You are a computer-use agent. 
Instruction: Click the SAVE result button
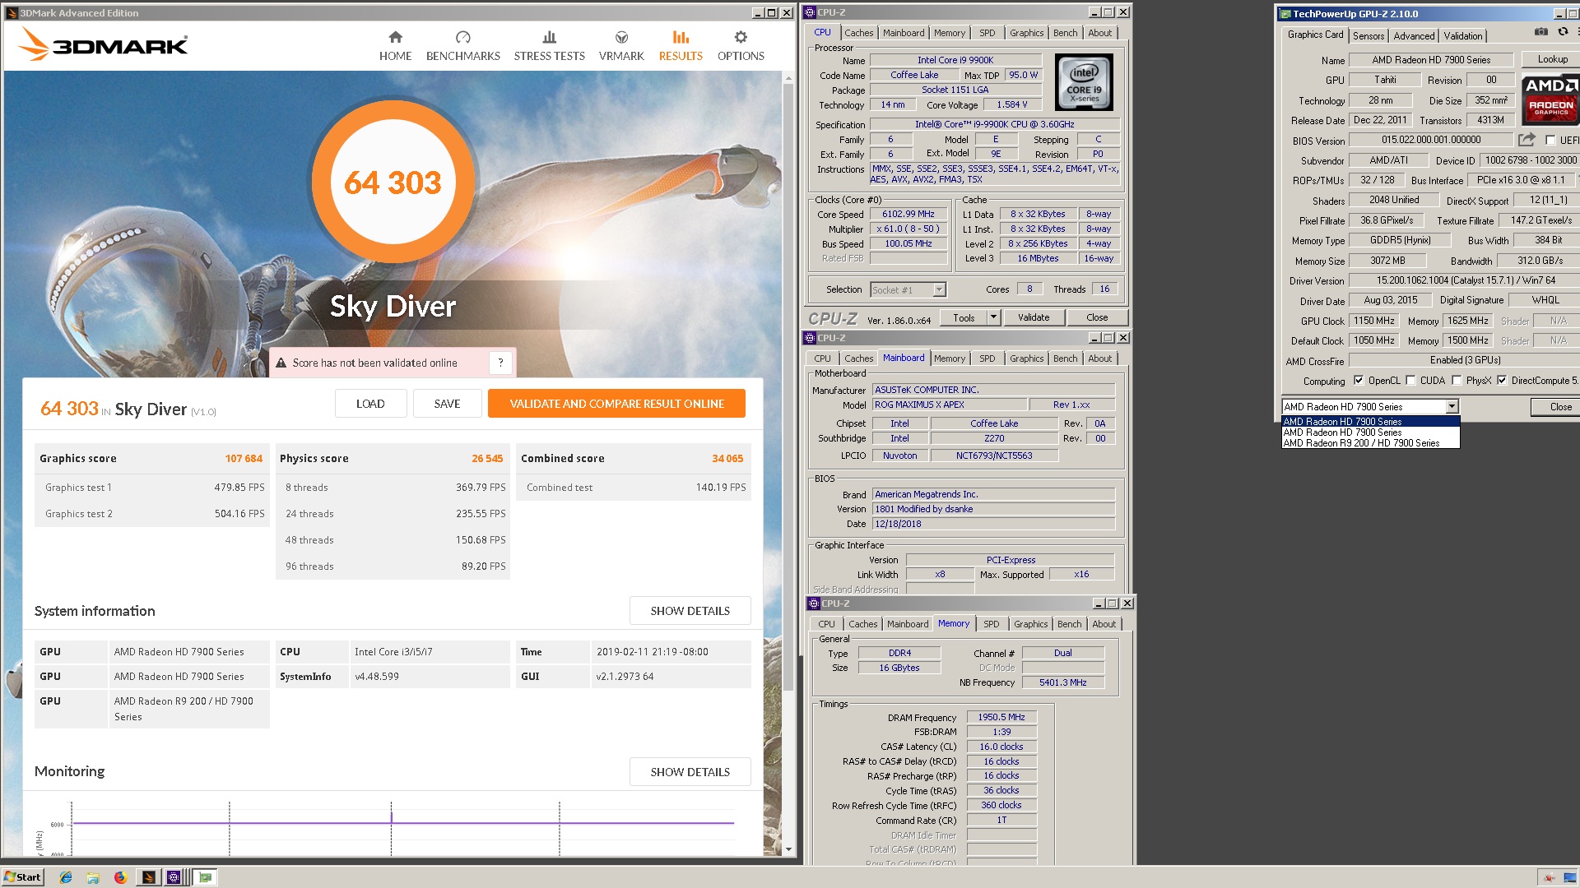[447, 404]
